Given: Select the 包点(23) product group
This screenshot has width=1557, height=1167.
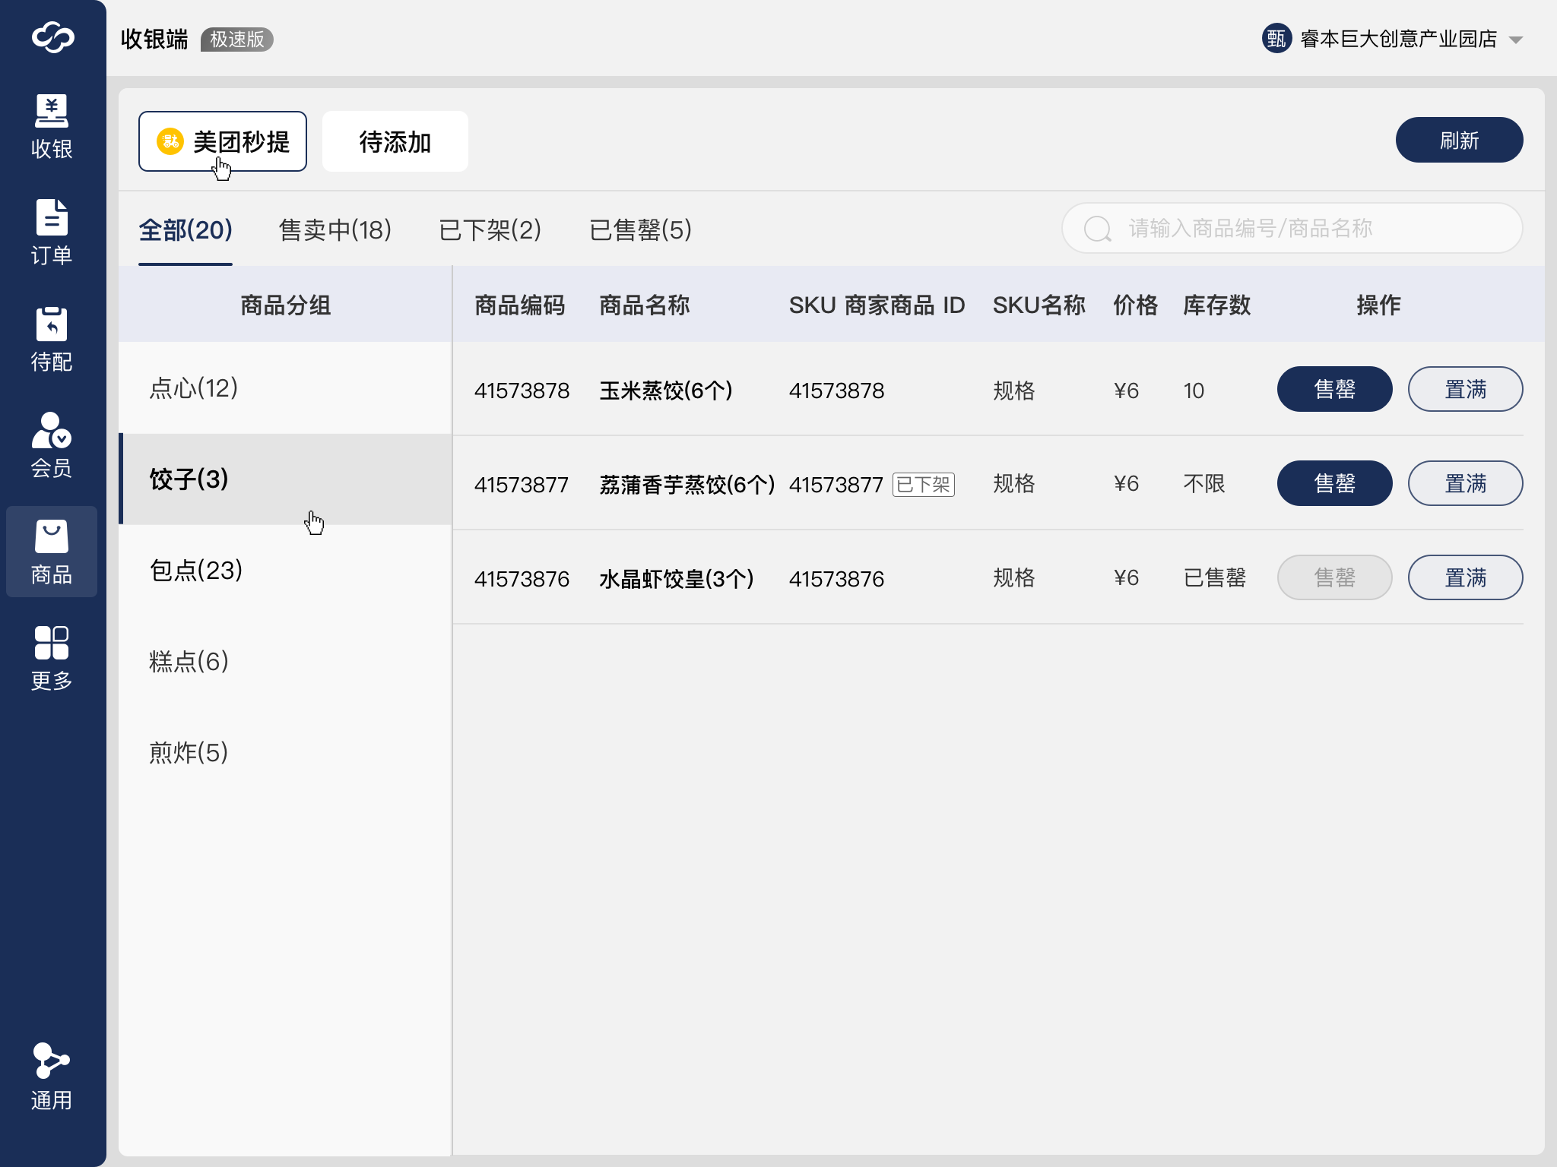Looking at the screenshot, I should tap(196, 571).
